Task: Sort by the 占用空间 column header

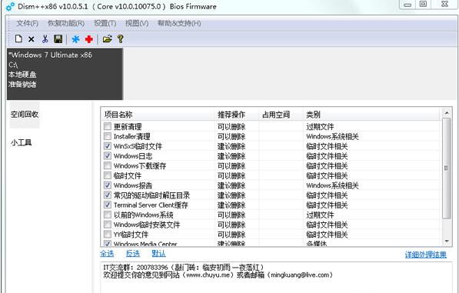Action: coord(281,115)
